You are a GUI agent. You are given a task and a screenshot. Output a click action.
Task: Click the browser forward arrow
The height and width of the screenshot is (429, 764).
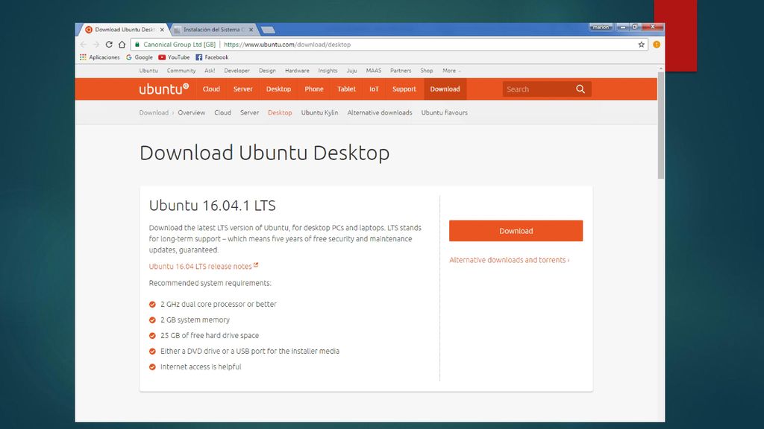tap(96, 44)
